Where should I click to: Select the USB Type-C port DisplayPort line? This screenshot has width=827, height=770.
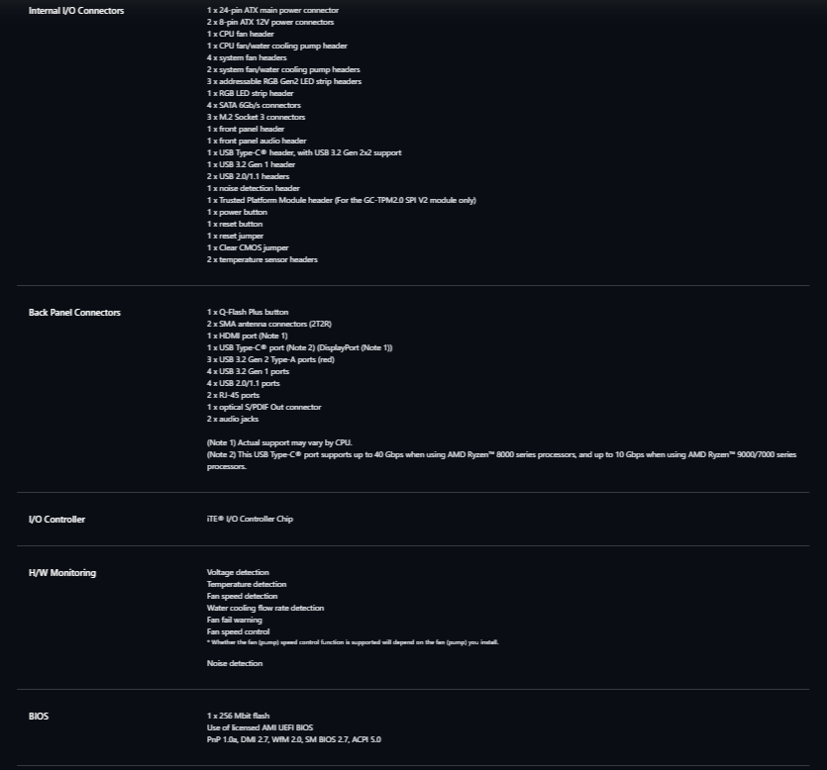[x=299, y=347]
